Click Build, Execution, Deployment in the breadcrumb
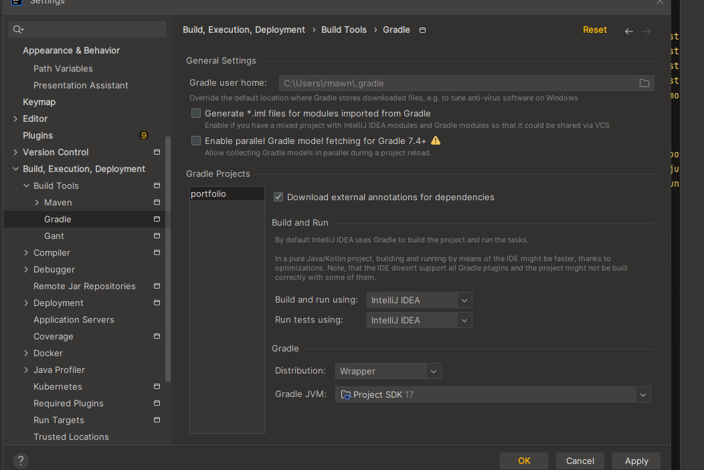The image size is (704, 470). pyautogui.click(x=244, y=29)
